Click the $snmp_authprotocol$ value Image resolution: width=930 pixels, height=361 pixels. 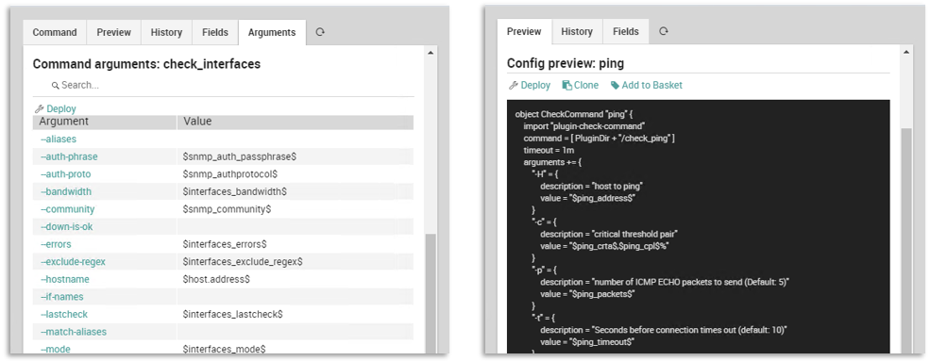[230, 174]
